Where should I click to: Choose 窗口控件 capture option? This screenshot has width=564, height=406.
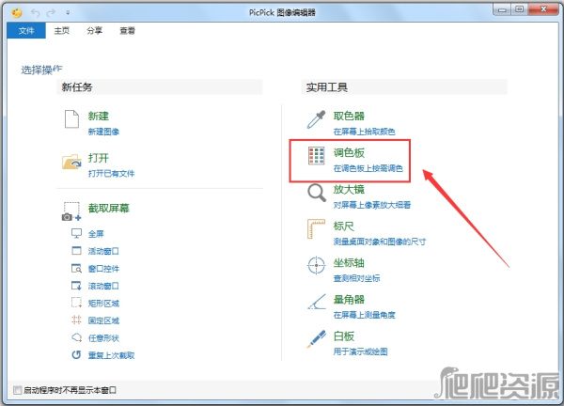tap(103, 269)
